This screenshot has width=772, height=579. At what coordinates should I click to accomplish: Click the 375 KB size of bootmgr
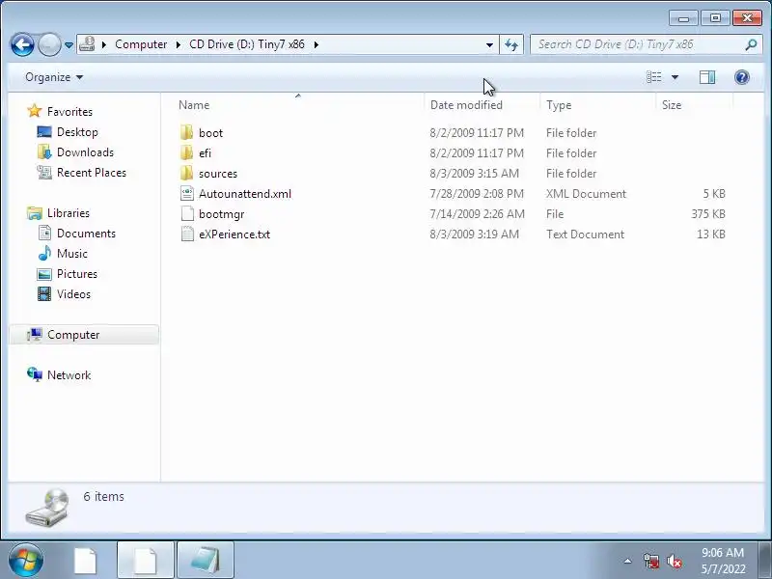coord(708,213)
